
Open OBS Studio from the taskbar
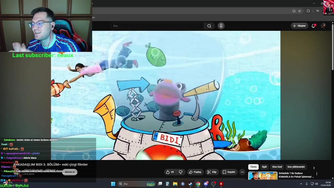(x=213, y=184)
